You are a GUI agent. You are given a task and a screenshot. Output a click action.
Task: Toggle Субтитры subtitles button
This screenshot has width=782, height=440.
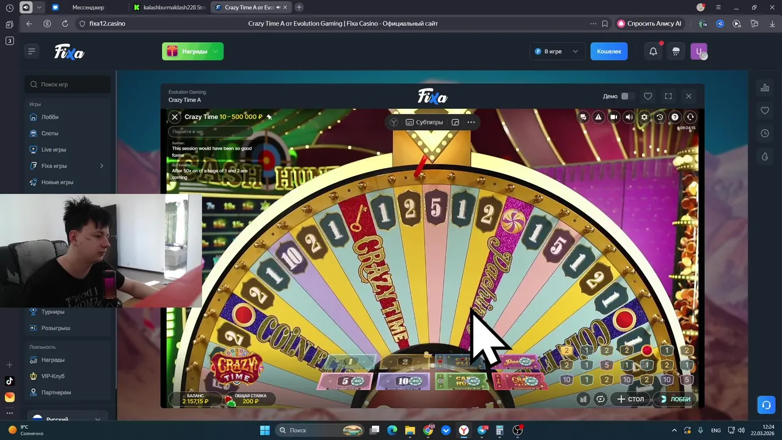(x=424, y=122)
